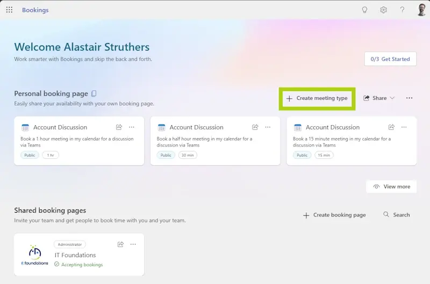The image size is (430, 284).
Task: Share the IT Foundations booking page
Action: click(x=120, y=244)
